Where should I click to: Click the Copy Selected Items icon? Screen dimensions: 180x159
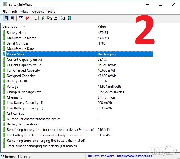(49, 18)
